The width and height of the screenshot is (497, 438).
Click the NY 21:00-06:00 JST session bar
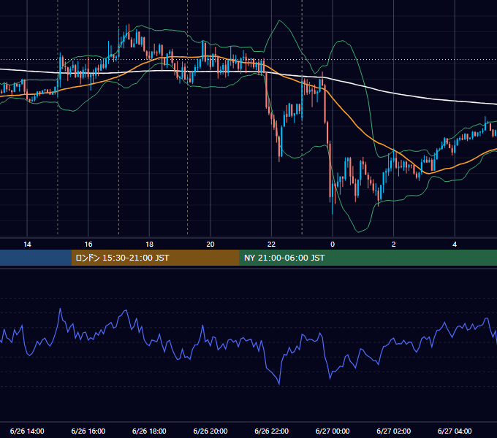(368, 258)
